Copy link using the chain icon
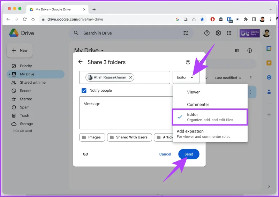This screenshot has height=197, width=279. click(x=85, y=154)
